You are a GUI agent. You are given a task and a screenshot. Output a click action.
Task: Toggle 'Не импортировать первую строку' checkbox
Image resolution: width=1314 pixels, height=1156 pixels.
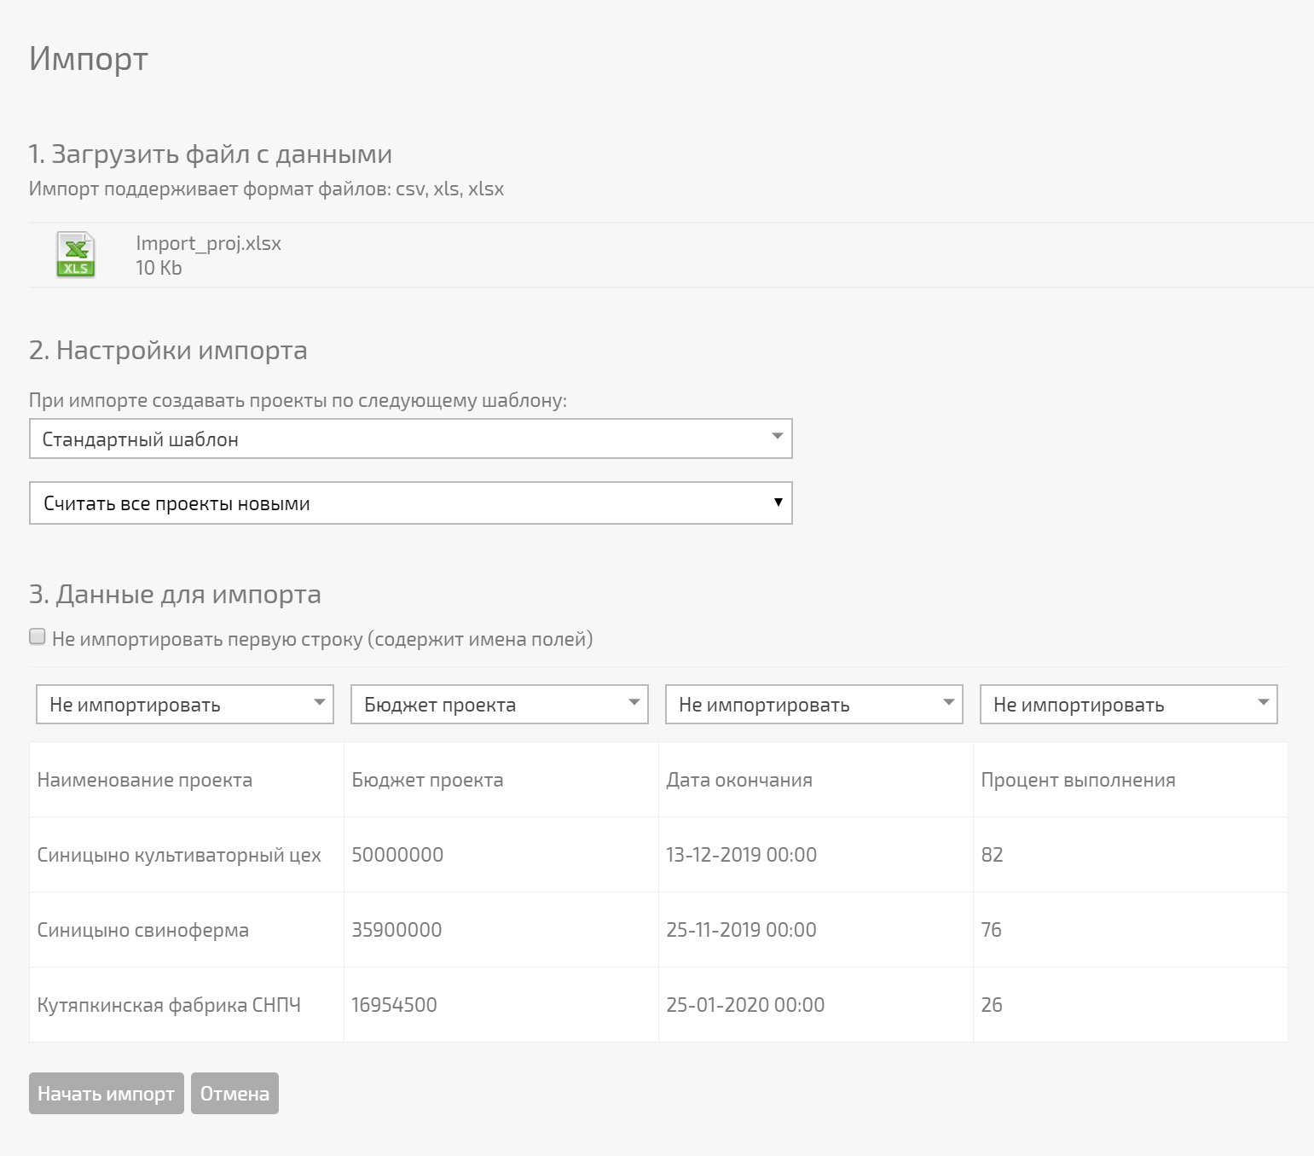(x=38, y=636)
